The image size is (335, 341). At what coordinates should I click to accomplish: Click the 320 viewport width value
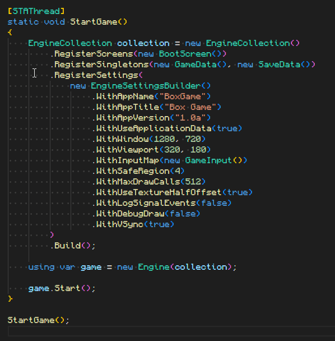[172, 150]
